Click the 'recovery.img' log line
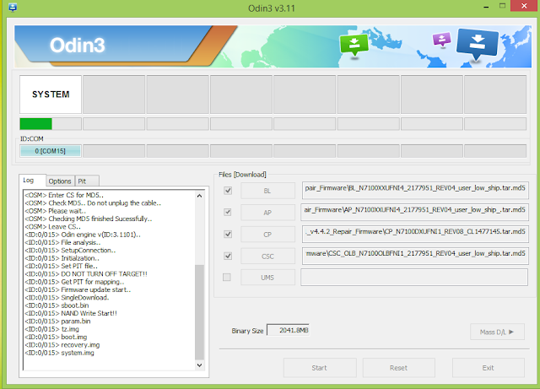Viewport: 540px width, 389px height. point(62,345)
